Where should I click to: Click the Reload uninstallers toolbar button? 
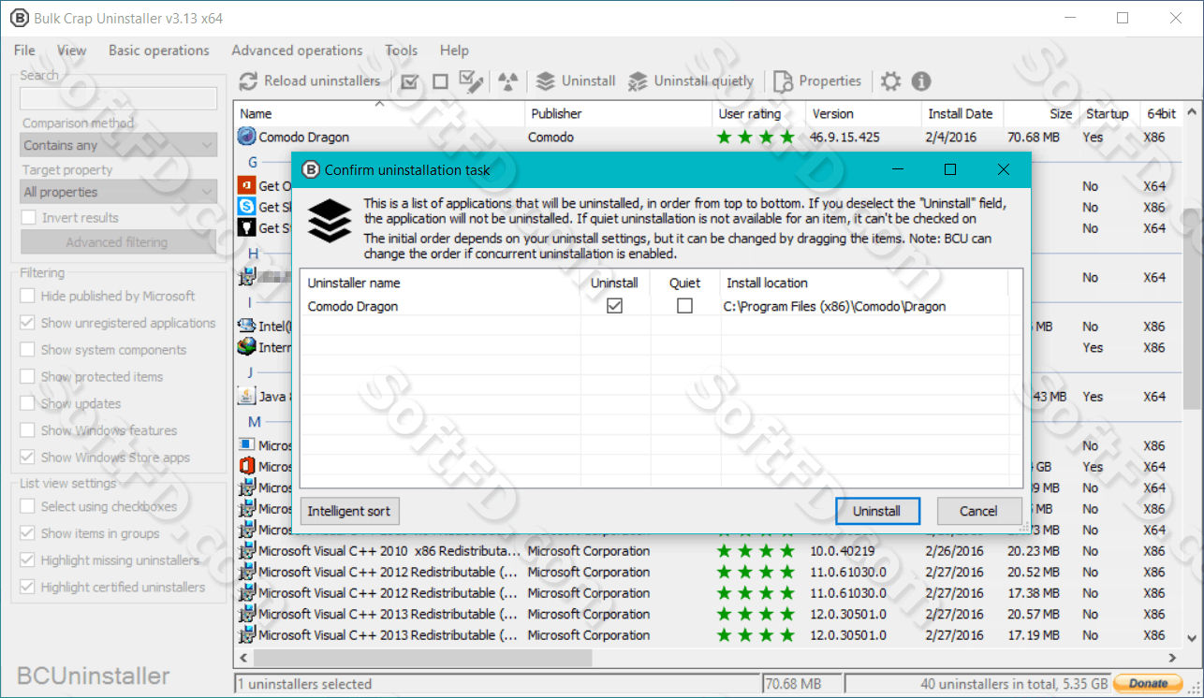(310, 81)
